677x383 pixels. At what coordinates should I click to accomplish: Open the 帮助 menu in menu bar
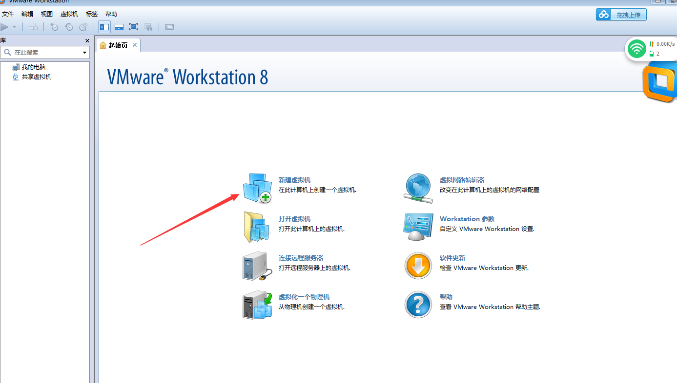coord(111,14)
